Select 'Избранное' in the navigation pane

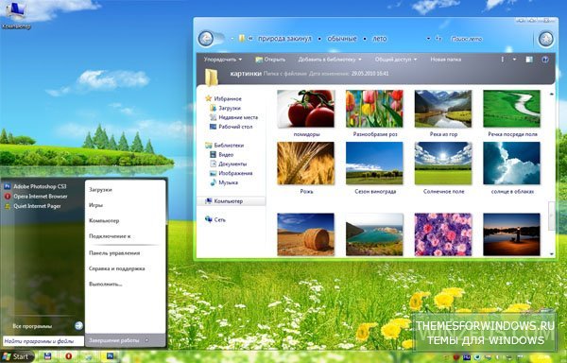(x=223, y=98)
